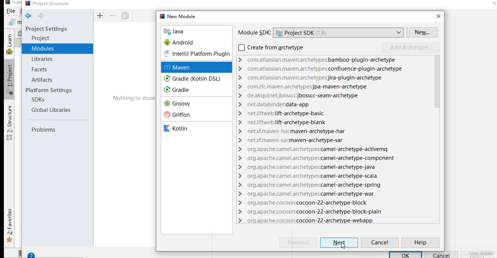Select the Android module type
This screenshot has width=497, height=258.
pyautogui.click(x=196, y=43)
